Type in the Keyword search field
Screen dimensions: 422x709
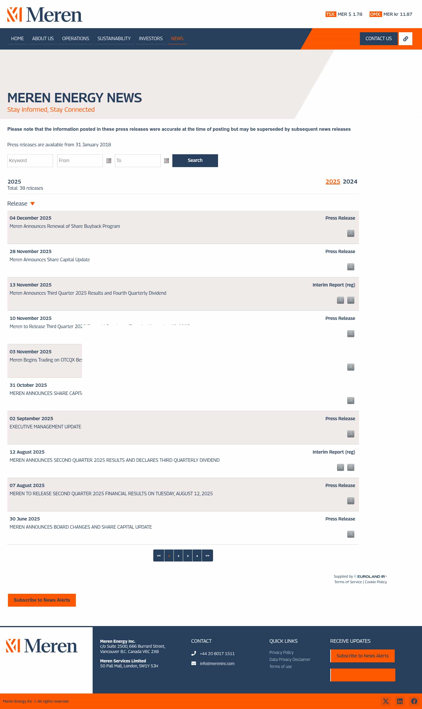[x=30, y=160]
